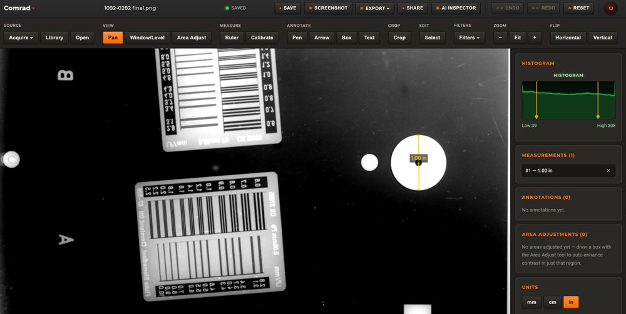The height and width of the screenshot is (314, 626).
Task: Zoom out with the minus button
Action: click(500, 38)
